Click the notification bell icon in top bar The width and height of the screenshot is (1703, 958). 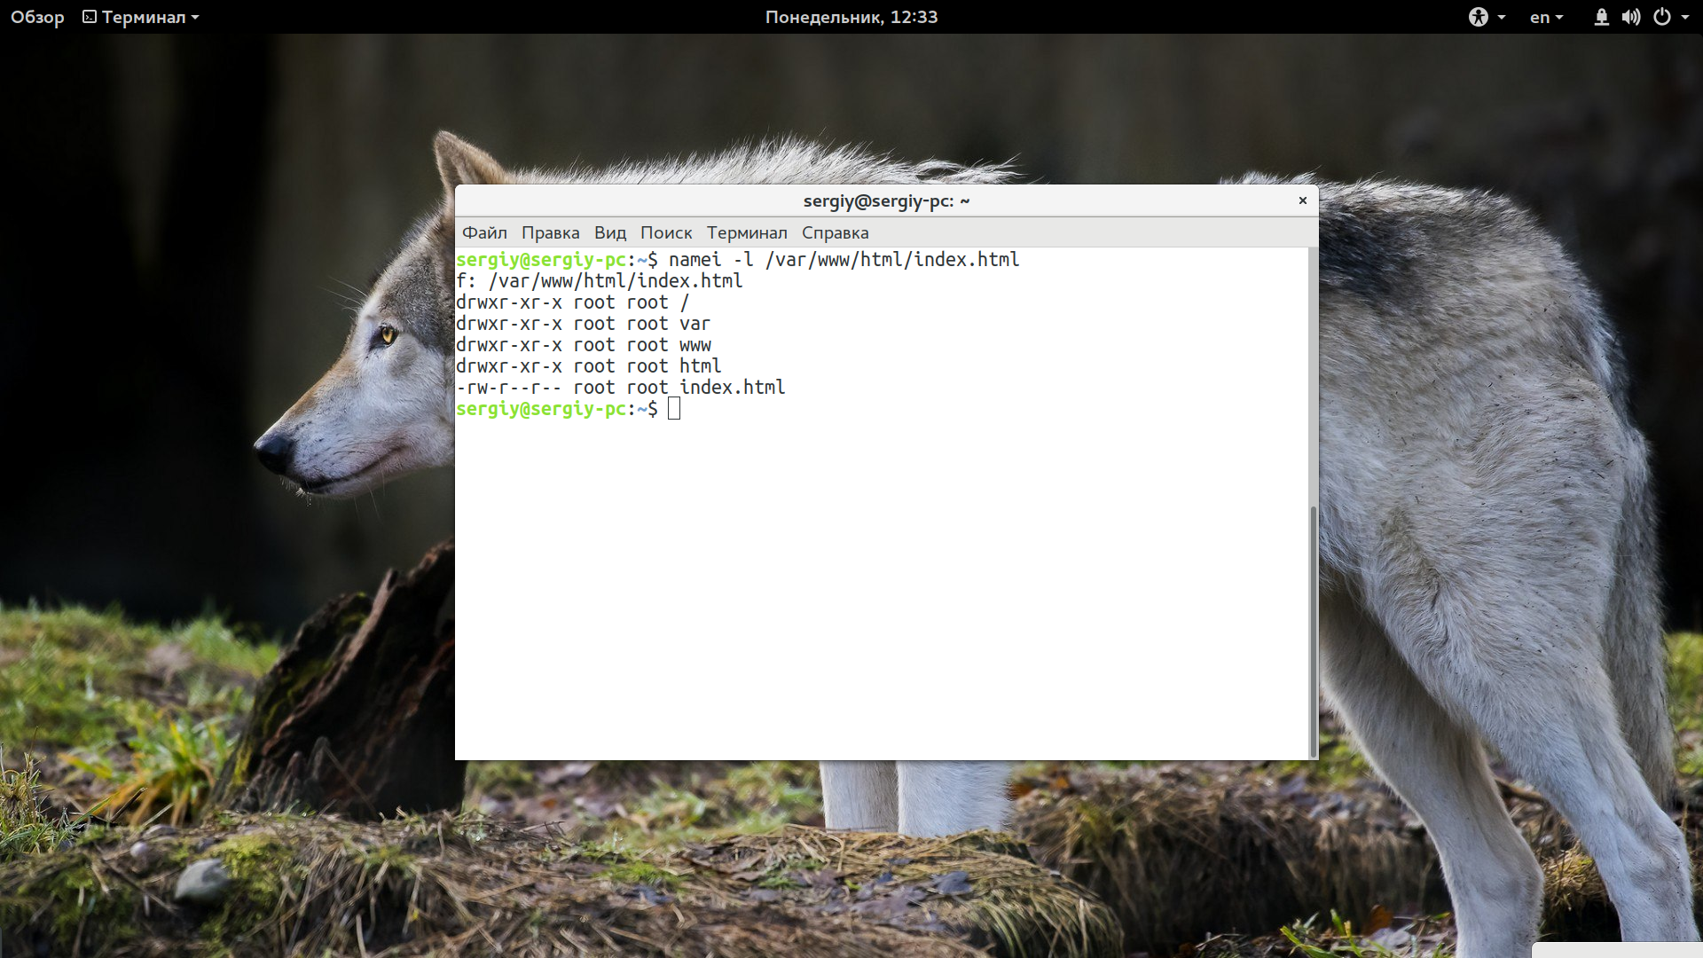tap(1601, 17)
